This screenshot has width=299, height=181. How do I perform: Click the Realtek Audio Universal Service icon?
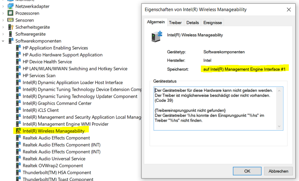[x=18, y=159]
